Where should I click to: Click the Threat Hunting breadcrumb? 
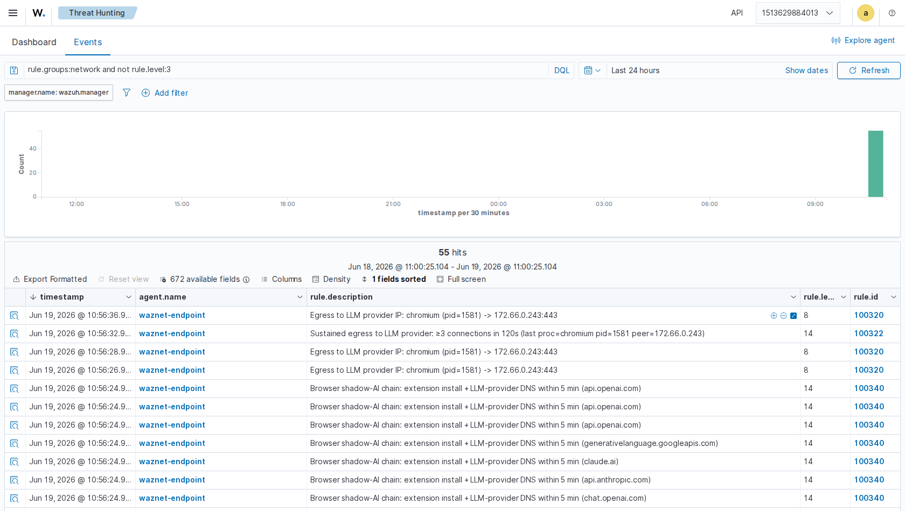(97, 13)
